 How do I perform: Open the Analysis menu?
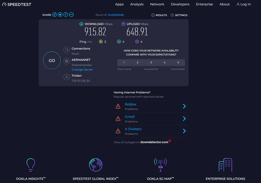point(137,4)
